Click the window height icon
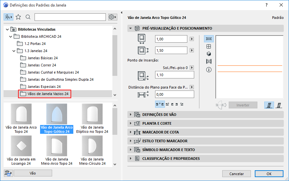Viewport: 289px width, 181px height. (x=143, y=50)
